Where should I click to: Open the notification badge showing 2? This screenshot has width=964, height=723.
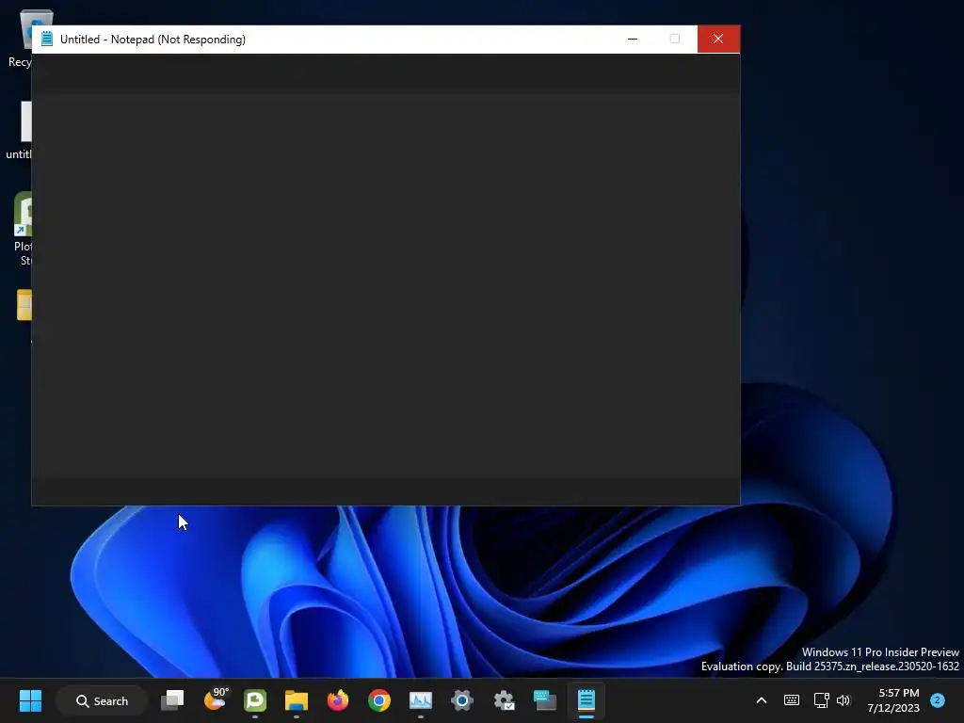(937, 699)
